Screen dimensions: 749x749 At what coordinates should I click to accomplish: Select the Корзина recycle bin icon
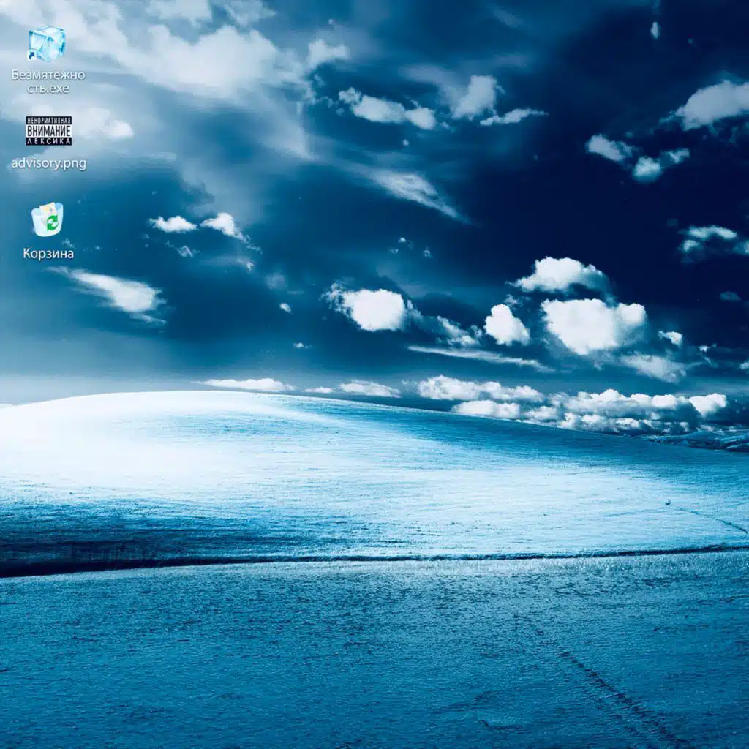[48, 219]
